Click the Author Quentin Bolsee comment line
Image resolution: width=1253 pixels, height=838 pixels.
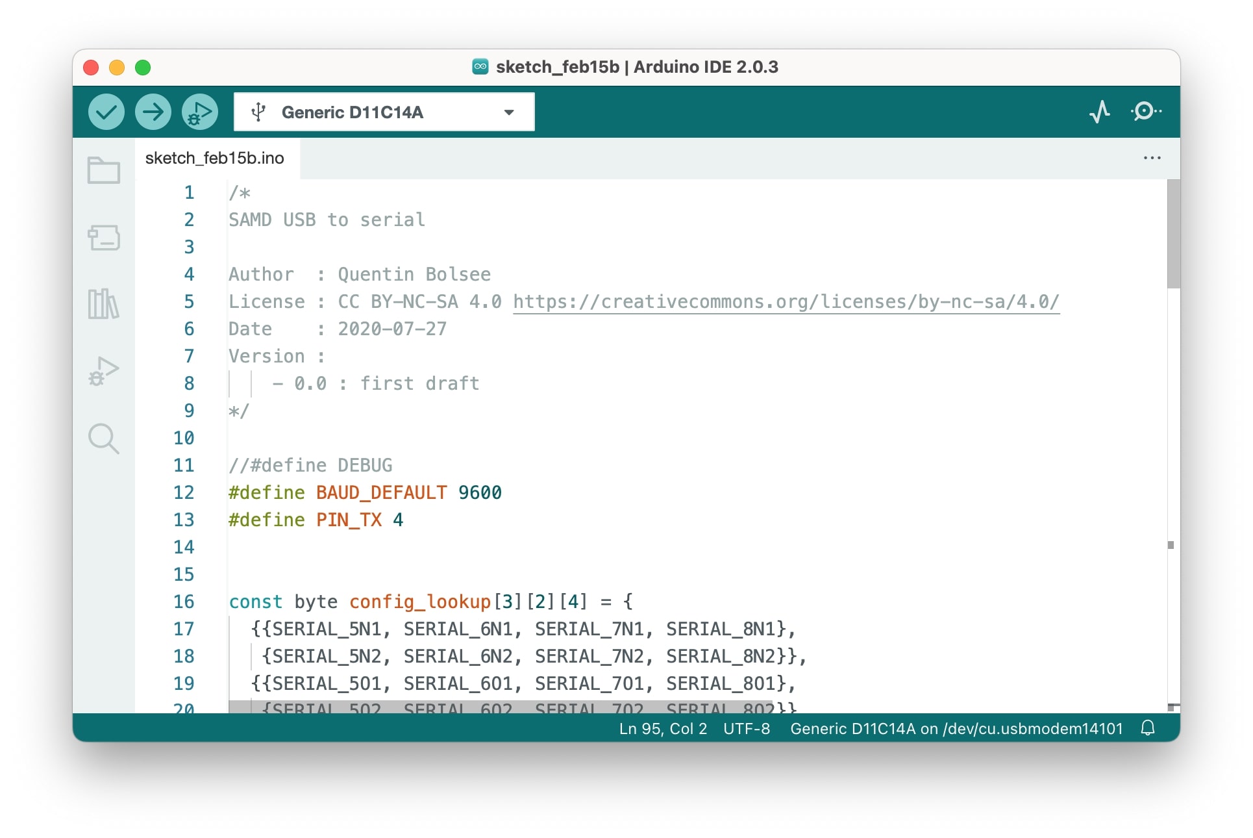[x=360, y=274]
